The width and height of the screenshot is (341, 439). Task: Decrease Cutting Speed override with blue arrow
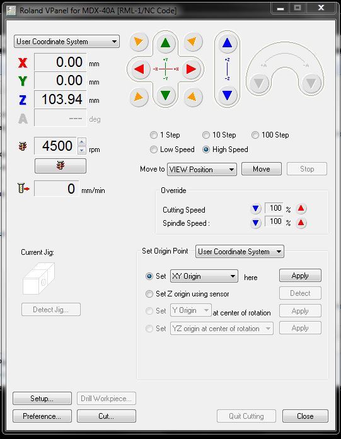tap(255, 209)
